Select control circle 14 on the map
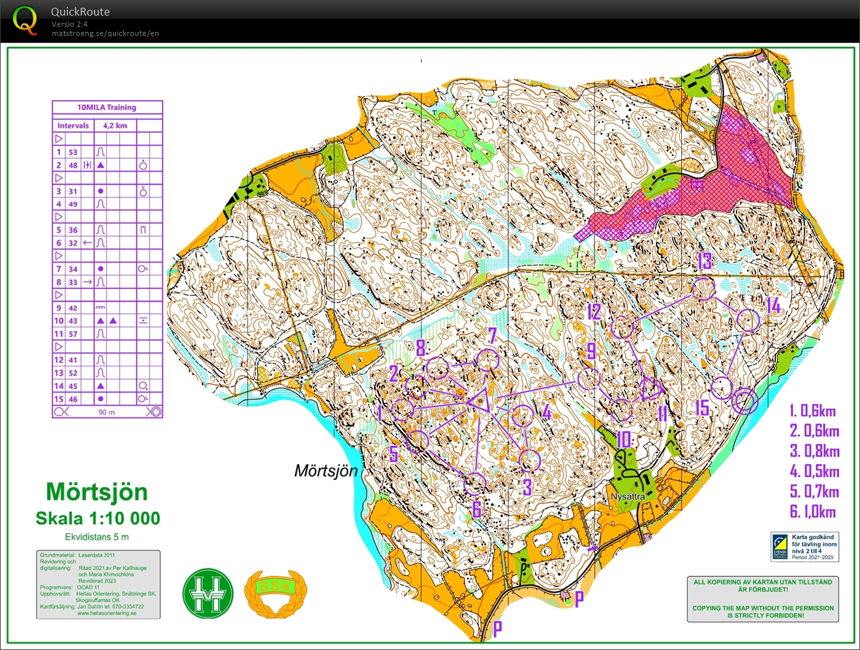Viewport: 860px width, 650px height. click(748, 320)
